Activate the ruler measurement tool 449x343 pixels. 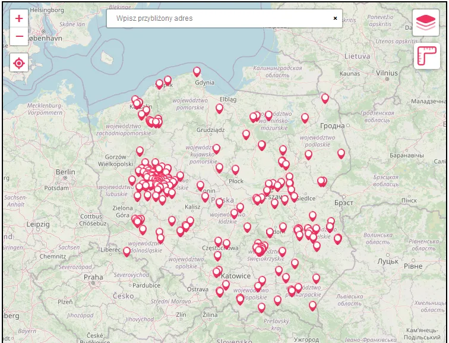coord(426,57)
